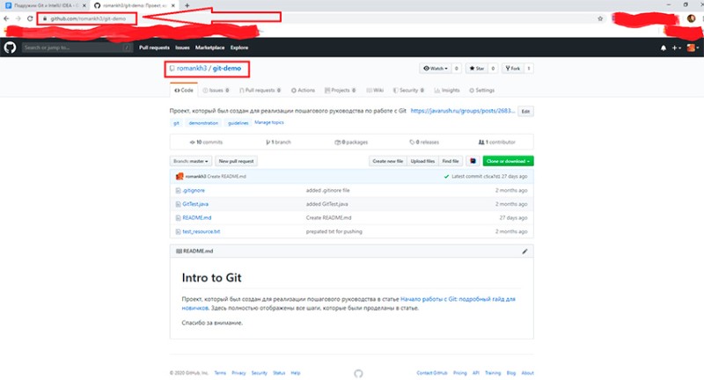Click the browser forward arrow

pyautogui.click(x=18, y=18)
